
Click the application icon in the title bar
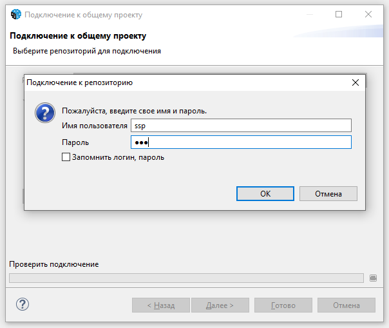click(x=16, y=15)
